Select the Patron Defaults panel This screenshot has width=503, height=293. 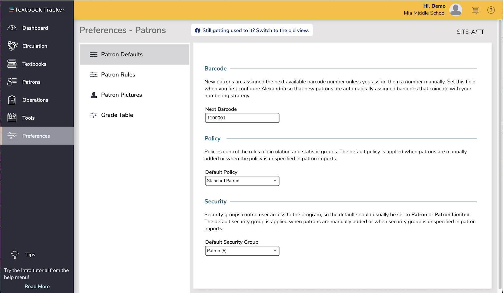[x=122, y=54]
